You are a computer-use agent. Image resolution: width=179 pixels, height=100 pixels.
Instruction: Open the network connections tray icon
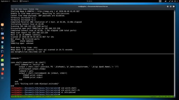click(x=166, y=1)
